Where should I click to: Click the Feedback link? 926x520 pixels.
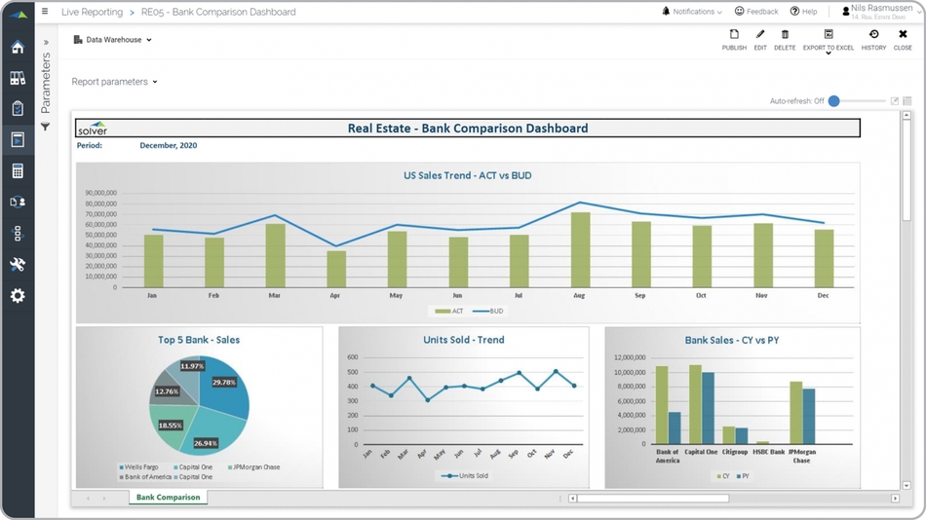(x=756, y=12)
